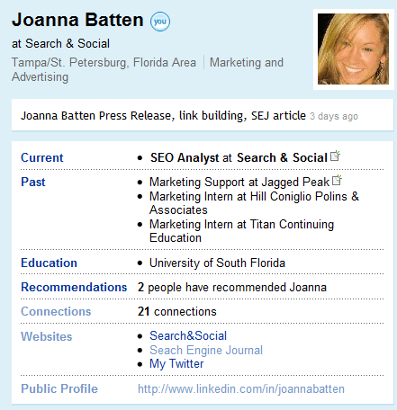Click the Connections section label
Viewport: 397px width, 410px height.
pyautogui.click(x=56, y=311)
